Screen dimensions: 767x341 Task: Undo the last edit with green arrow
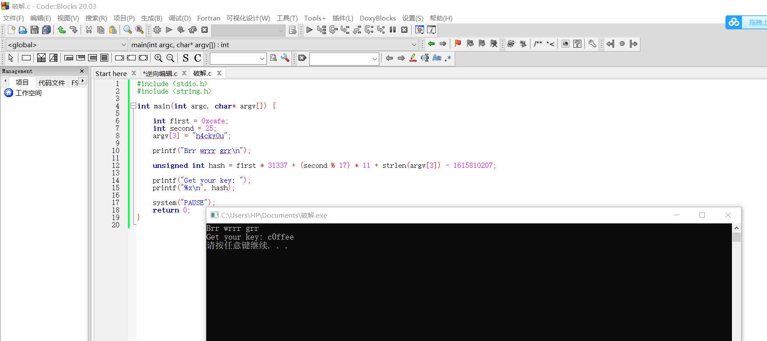[x=62, y=30]
